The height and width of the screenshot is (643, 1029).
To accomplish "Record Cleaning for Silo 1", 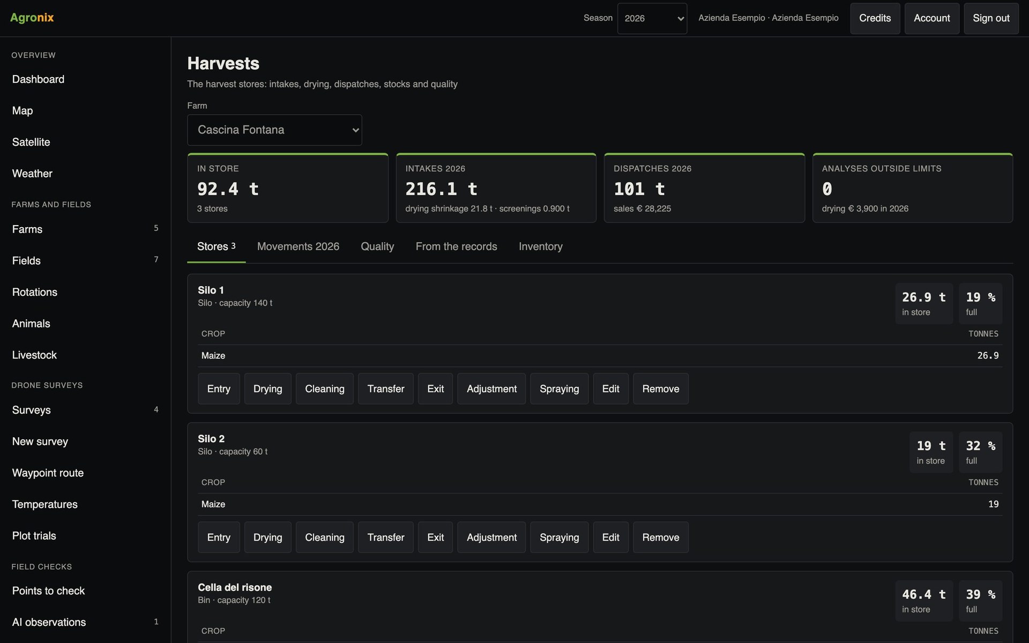I will (325, 388).
